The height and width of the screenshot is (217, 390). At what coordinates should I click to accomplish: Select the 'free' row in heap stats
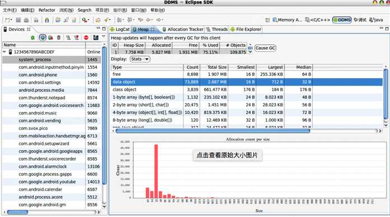(247, 74)
